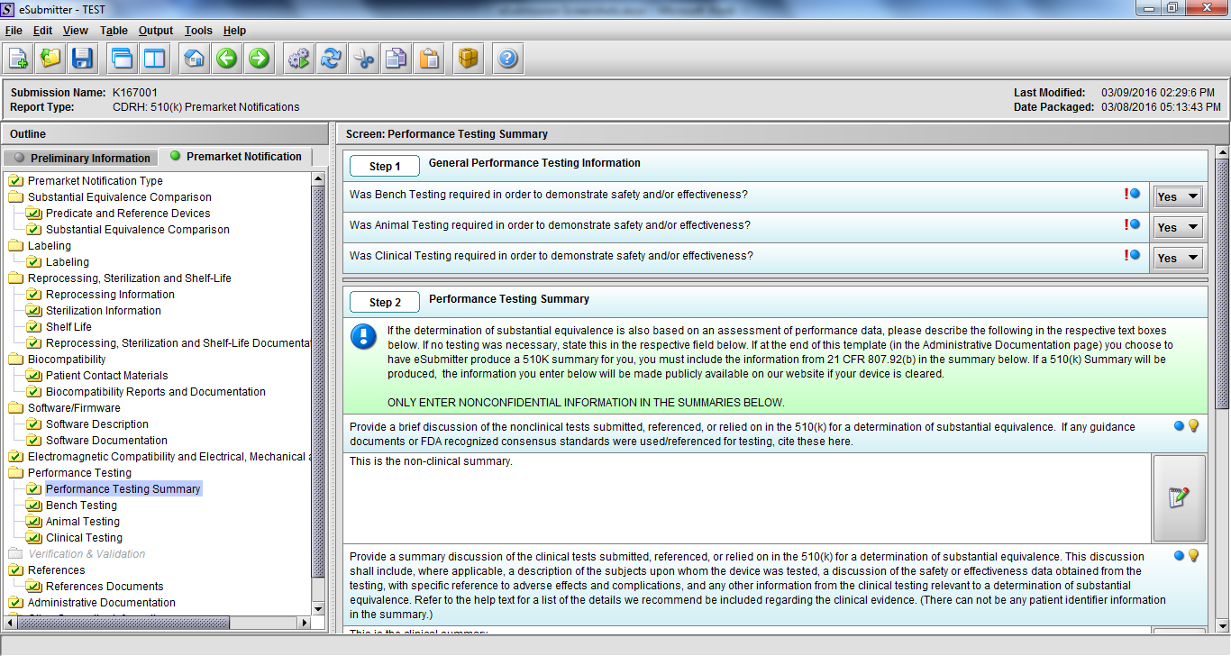Screen dimensions: 1231x656
Task: Cut with the scissors icon
Action: [x=363, y=59]
